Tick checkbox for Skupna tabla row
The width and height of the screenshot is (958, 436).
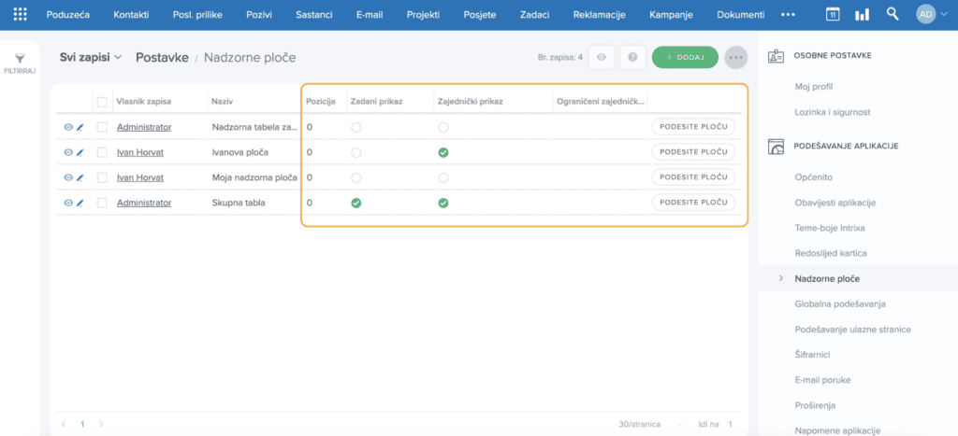pyautogui.click(x=102, y=203)
